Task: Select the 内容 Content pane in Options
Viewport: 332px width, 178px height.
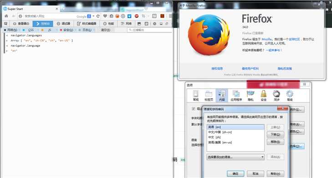Action: point(222,96)
